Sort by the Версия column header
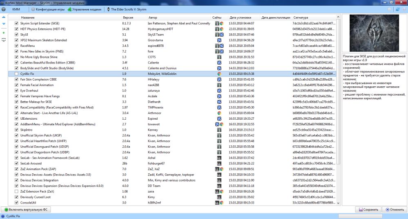408x219 pixels. (128, 18)
